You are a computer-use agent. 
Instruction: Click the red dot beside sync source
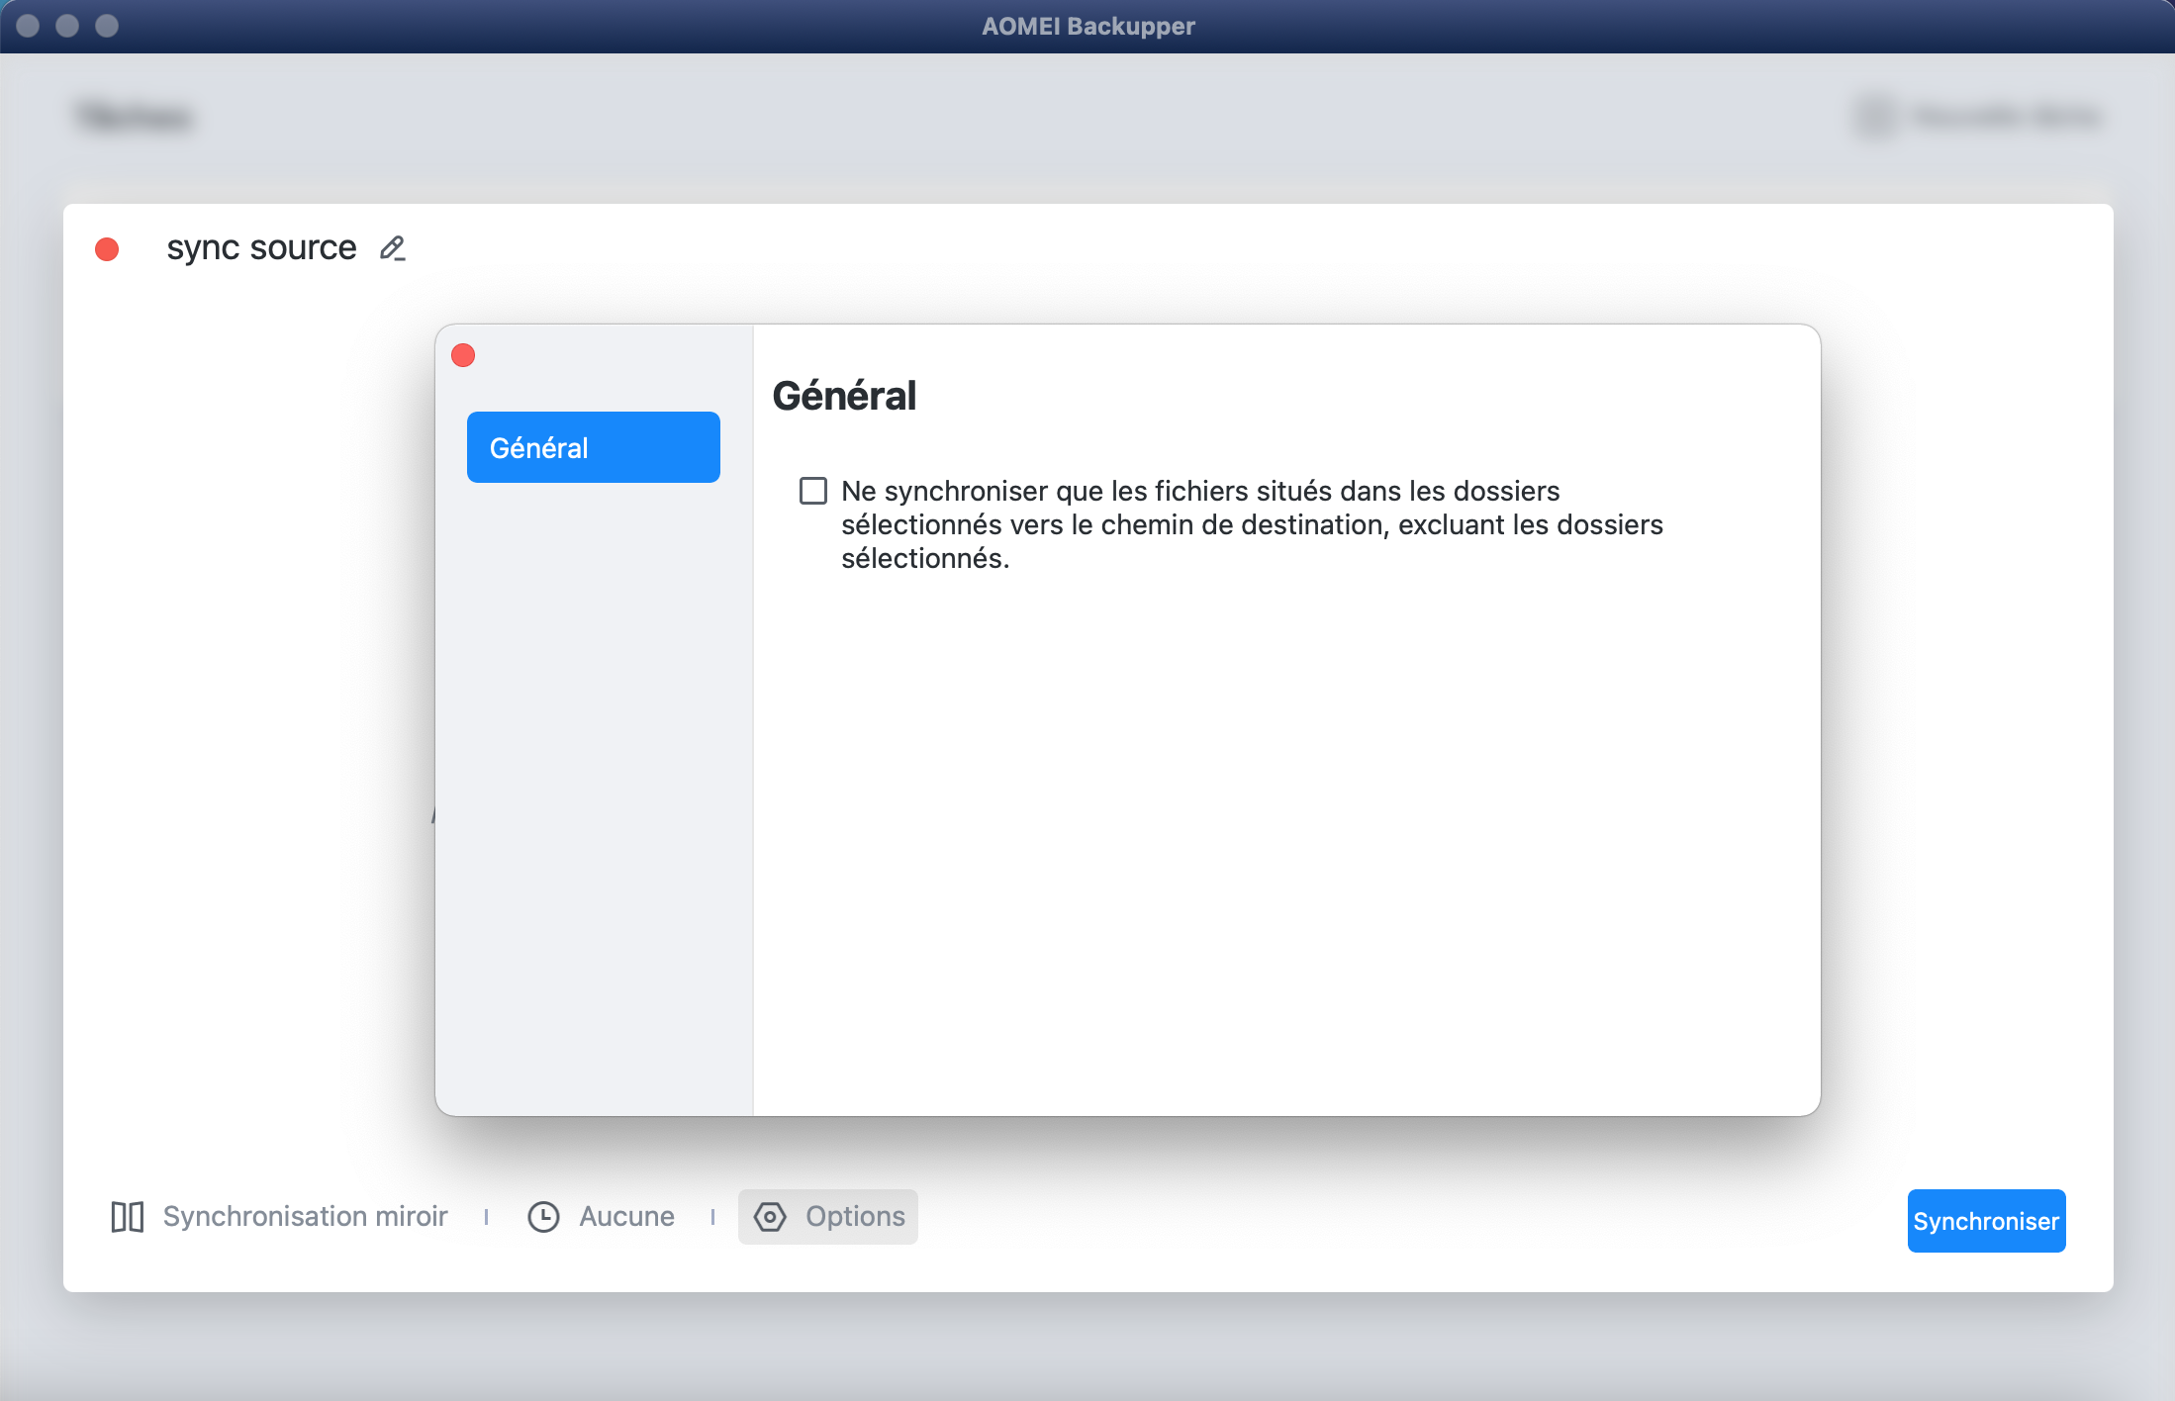(107, 249)
